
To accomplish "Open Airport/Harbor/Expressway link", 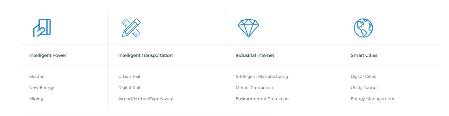I will 146,99.
